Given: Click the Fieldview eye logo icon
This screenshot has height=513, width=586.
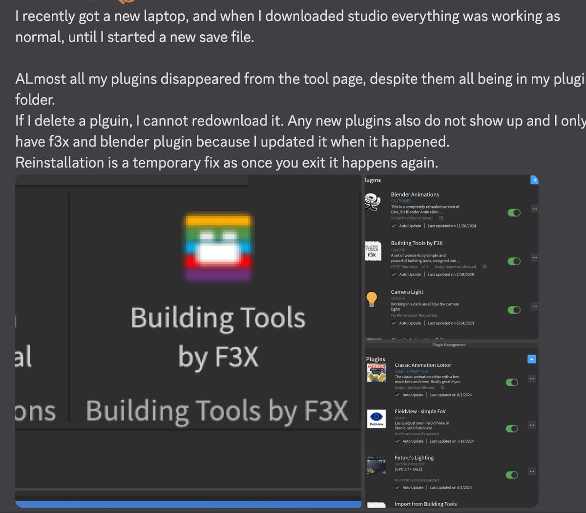Looking at the screenshot, I should (x=377, y=419).
